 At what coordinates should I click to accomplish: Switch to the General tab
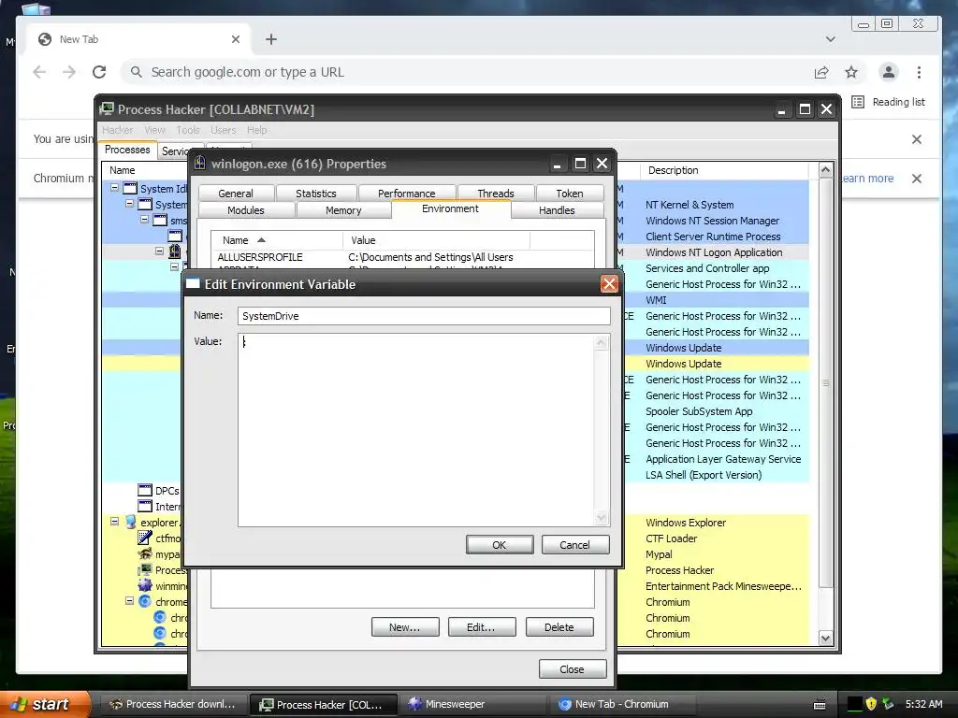(x=235, y=193)
